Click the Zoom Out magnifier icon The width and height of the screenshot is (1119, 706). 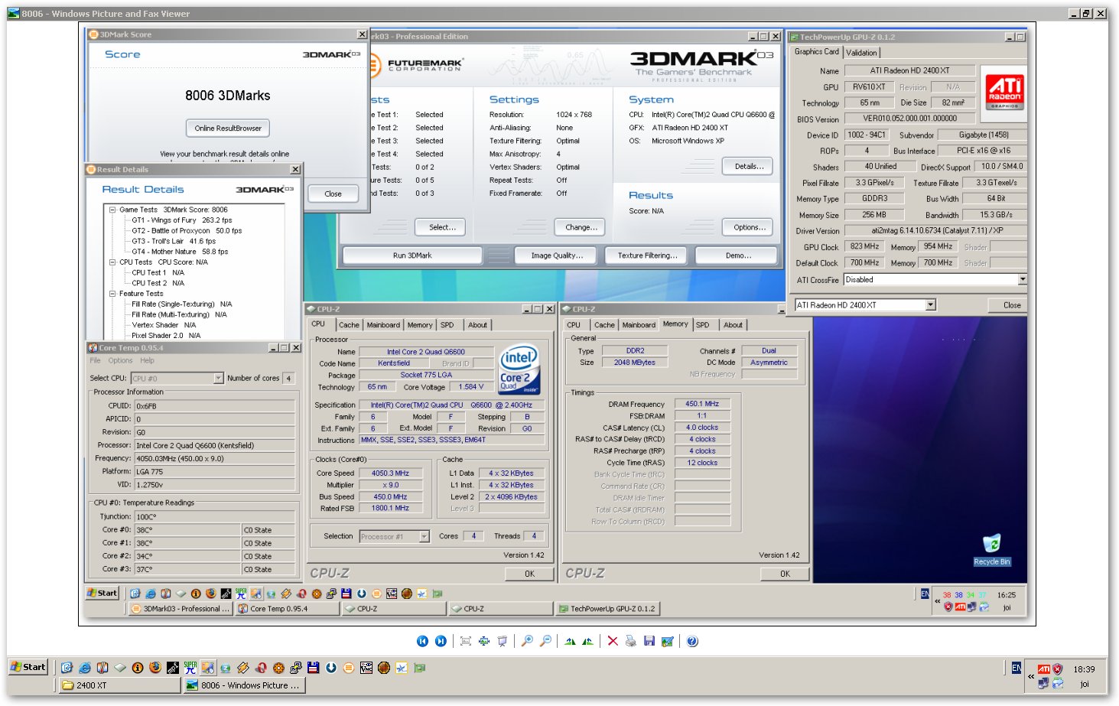545,641
